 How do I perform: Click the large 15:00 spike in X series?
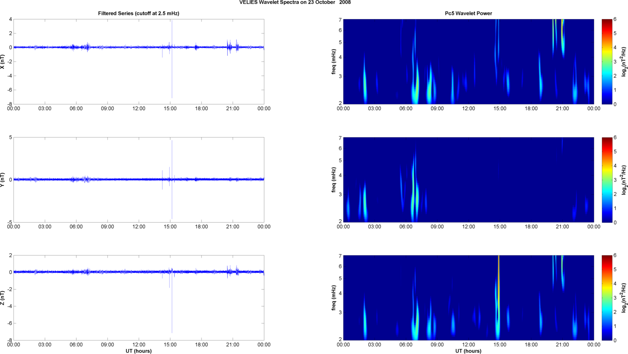click(172, 59)
